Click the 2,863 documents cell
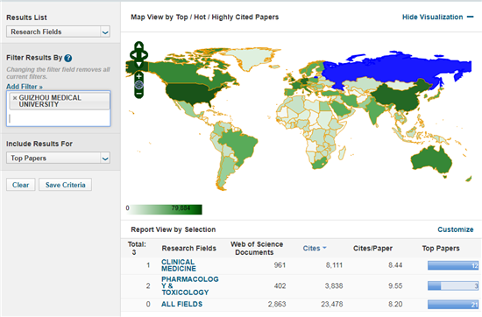 click(x=277, y=304)
